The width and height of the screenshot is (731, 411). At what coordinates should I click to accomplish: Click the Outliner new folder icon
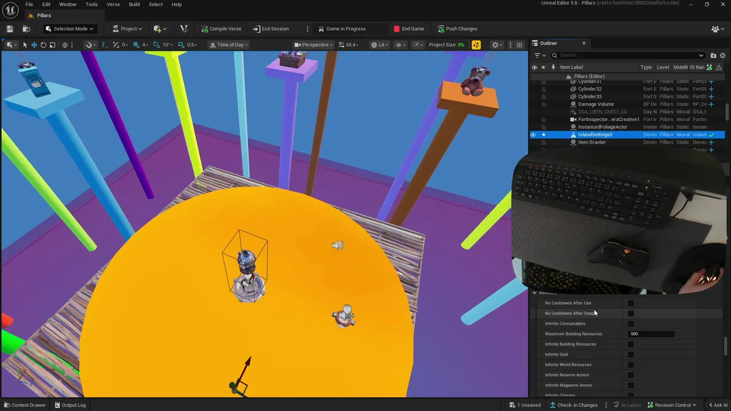[713, 55]
